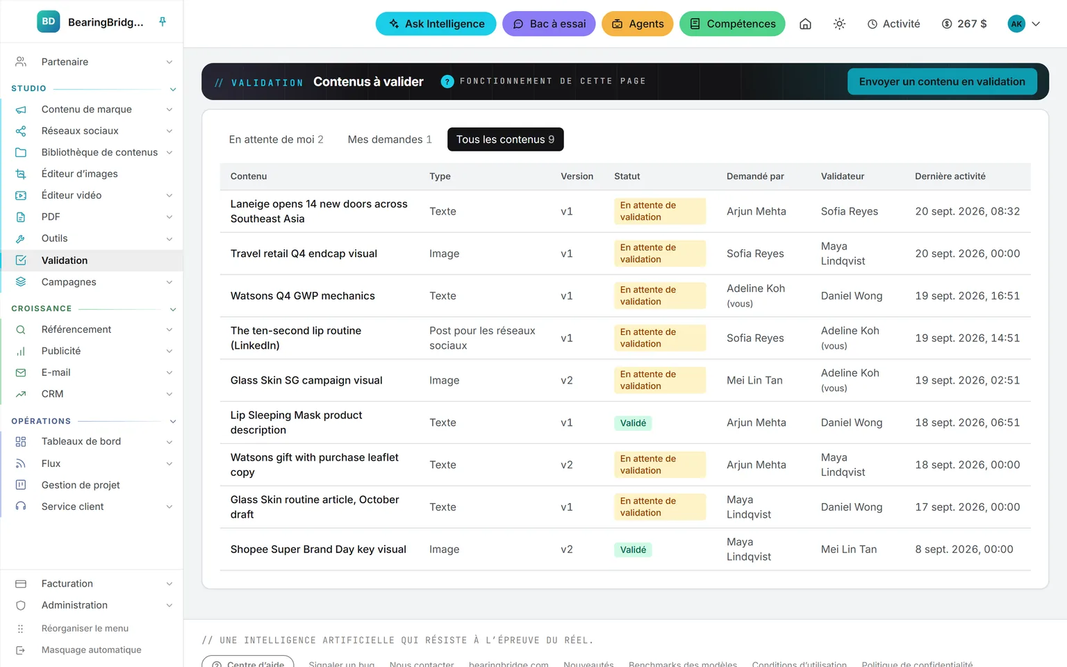Sort by Dernière activité column header
The height and width of the screenshot is (667, 1067).
[x=950, y=176]
